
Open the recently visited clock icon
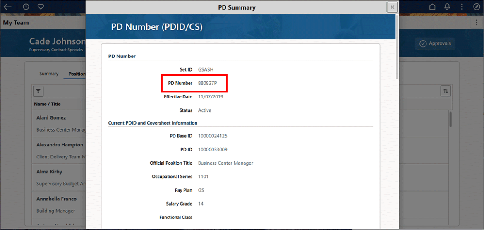tap(26, 7)
